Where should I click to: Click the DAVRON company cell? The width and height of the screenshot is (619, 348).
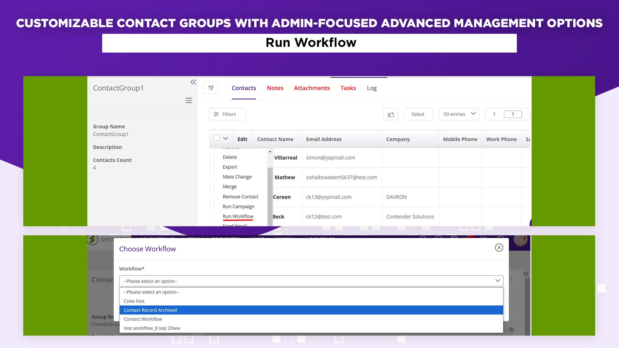[396, 197]
